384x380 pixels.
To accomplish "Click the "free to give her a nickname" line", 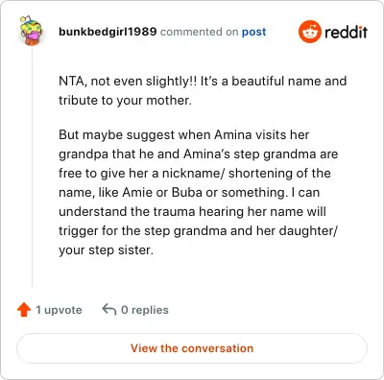I will click(195, 174).
